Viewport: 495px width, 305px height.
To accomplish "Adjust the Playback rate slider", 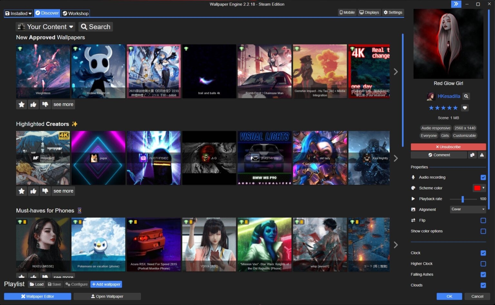I will [x=463, y=199].
